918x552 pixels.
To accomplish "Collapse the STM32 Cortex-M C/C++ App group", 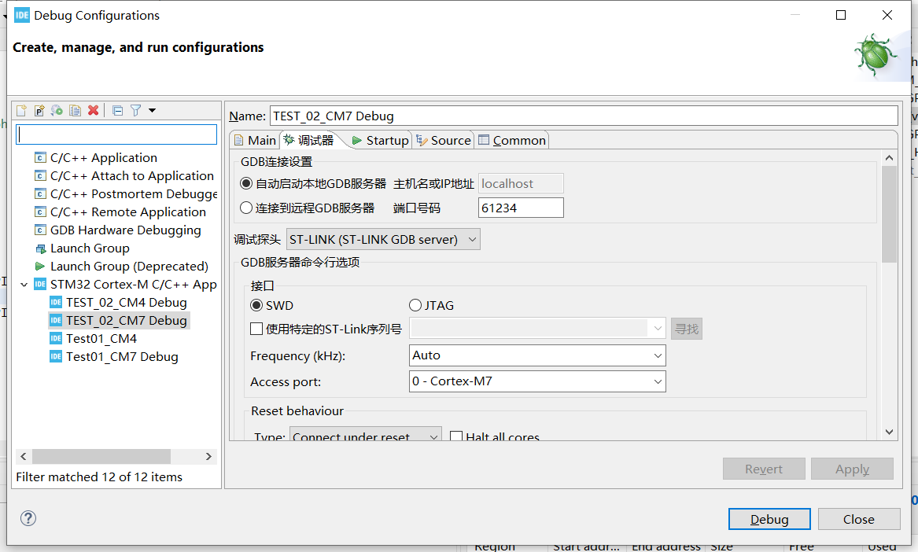I will (x=24, y=284).
